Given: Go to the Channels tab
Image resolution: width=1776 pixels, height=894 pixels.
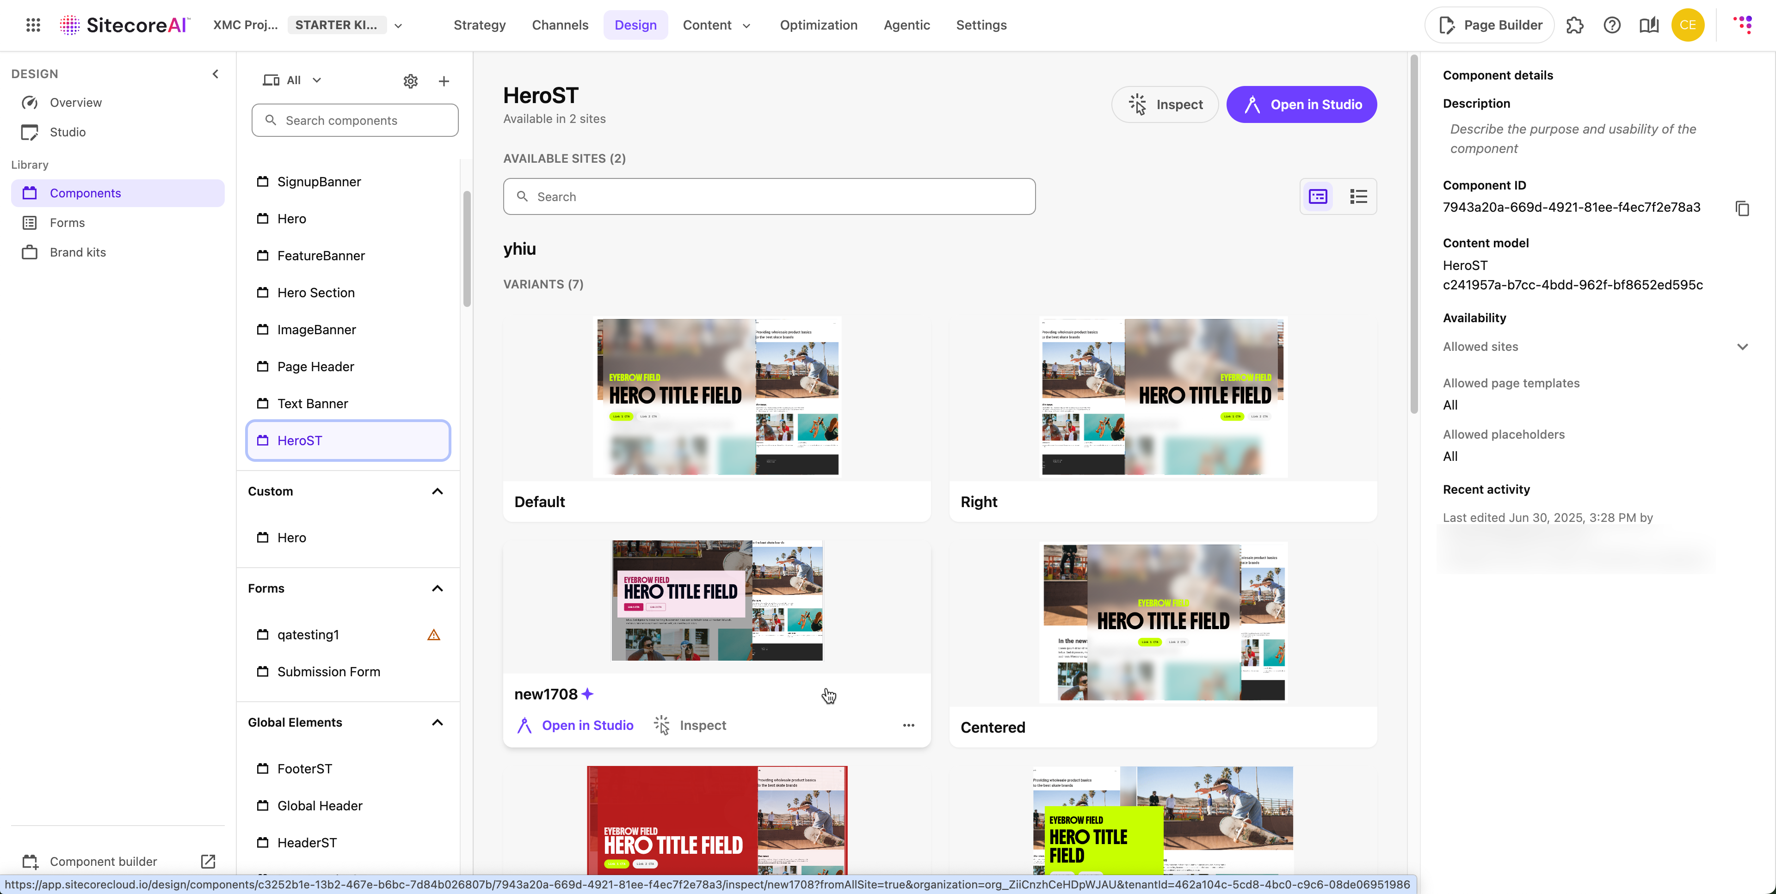Looking at the screenshot, I should (x=560, y=25).
